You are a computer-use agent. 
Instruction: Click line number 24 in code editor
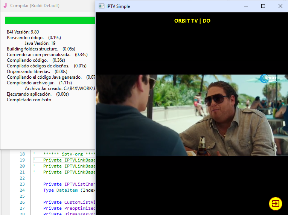tap(22, 190)
